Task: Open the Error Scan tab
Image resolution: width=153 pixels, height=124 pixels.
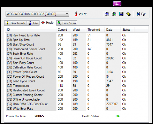Action: pyautogui.click(x=67, y=23)
